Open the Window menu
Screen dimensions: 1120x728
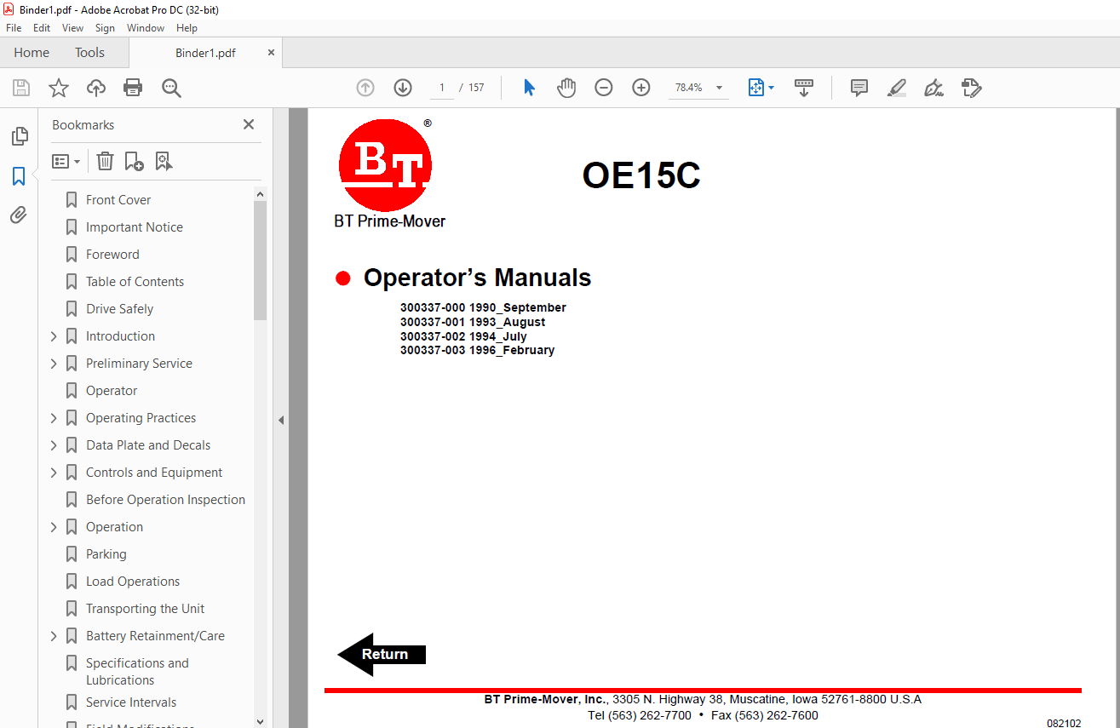point(146,28)
